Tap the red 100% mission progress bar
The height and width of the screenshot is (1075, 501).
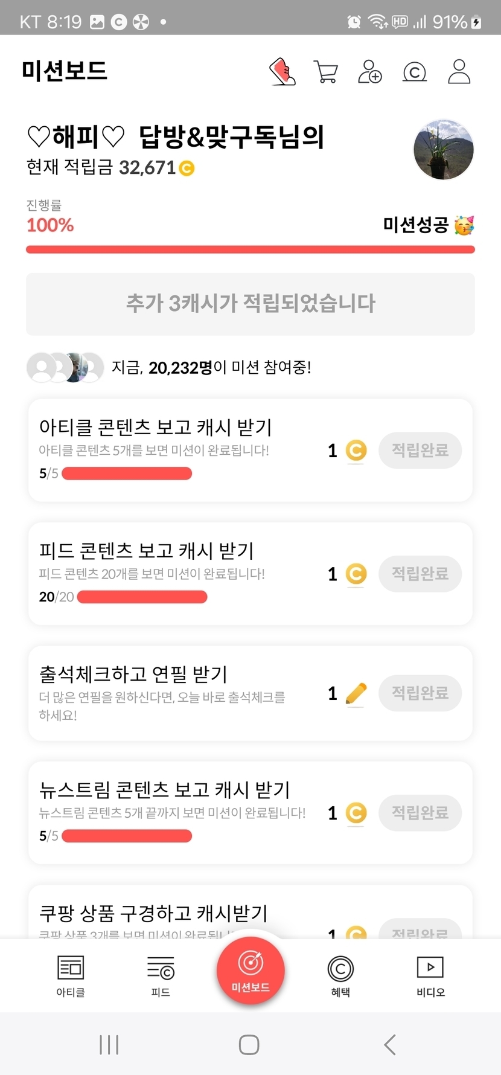250,249
